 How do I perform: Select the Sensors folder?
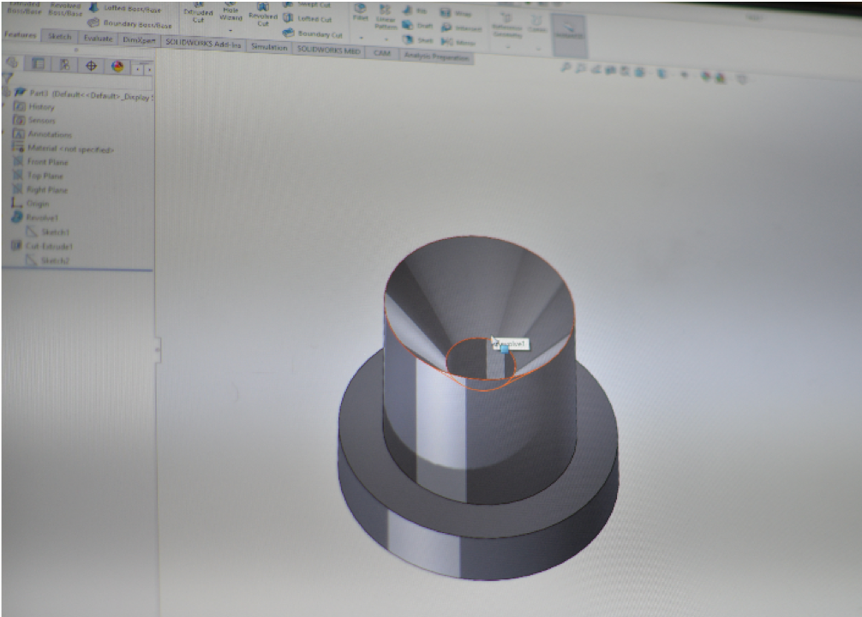point(34,120)
